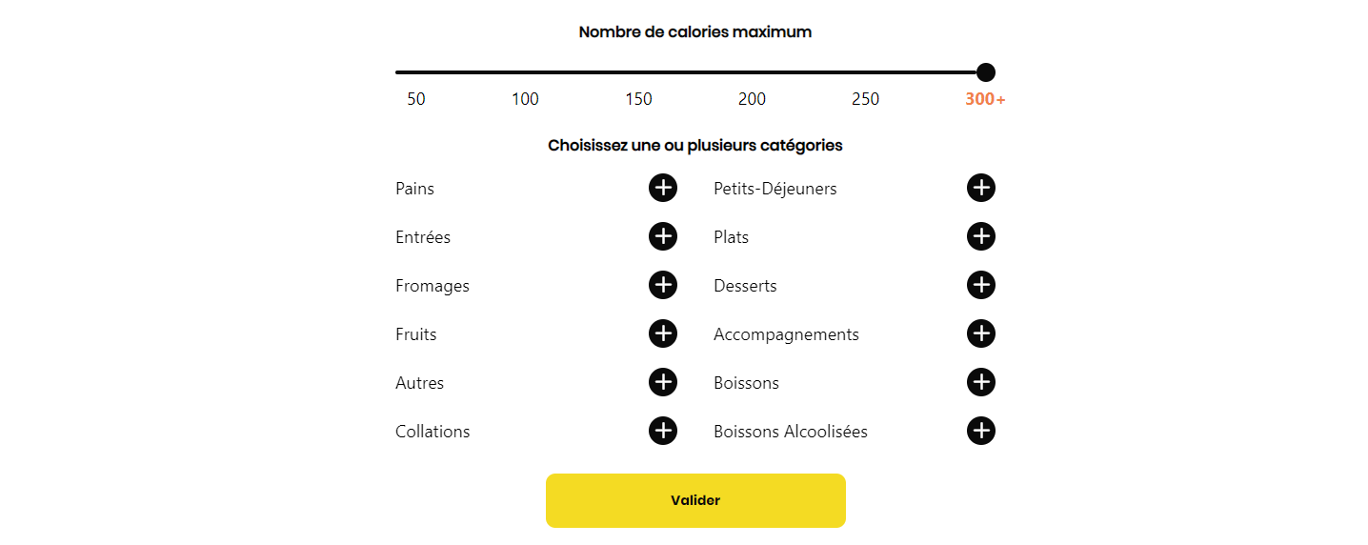
Task: Select the plus icon next to Plats
Action: pos(981,236)
